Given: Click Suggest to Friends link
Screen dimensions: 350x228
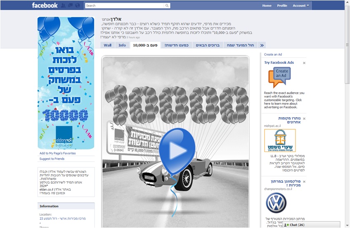Looking at the screenshot, I should [x=52, y=159].
